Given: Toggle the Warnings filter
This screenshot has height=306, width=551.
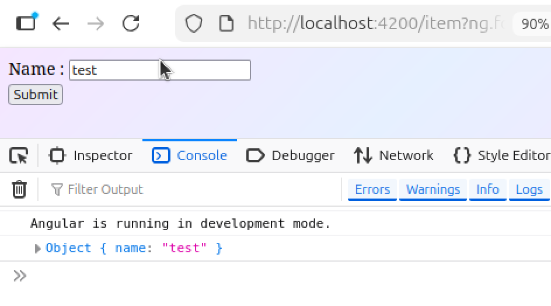Looking at the screenshot, I should click(x=433, y=190).
